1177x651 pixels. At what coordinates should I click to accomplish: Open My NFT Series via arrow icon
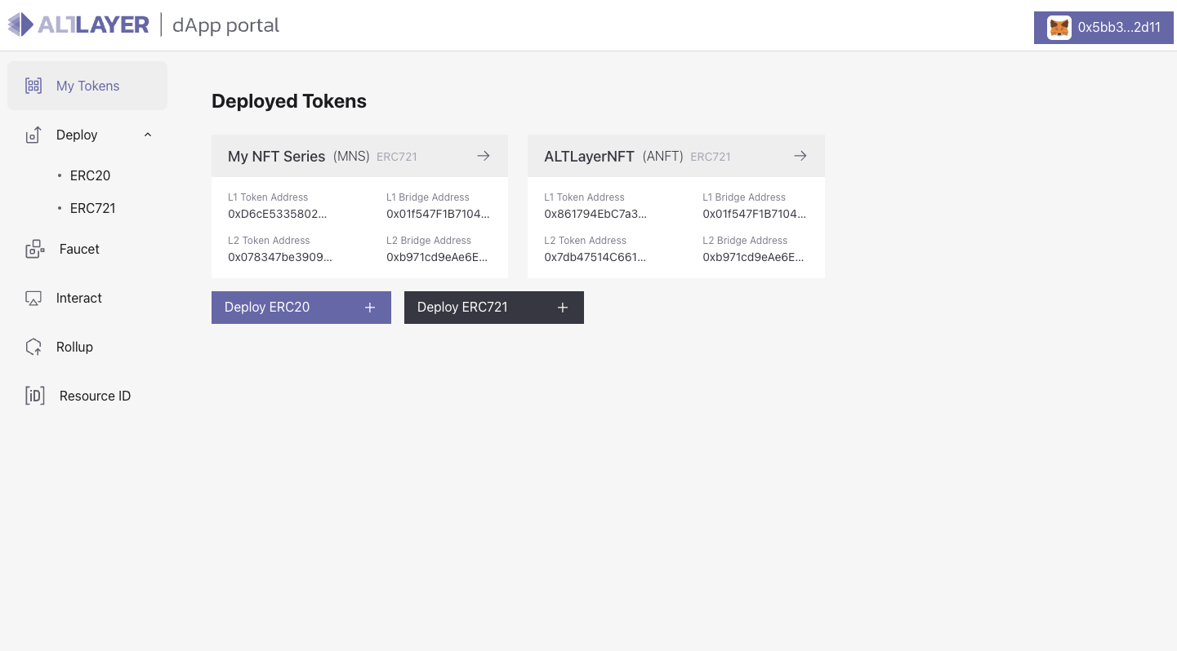[x=484, y=156]
